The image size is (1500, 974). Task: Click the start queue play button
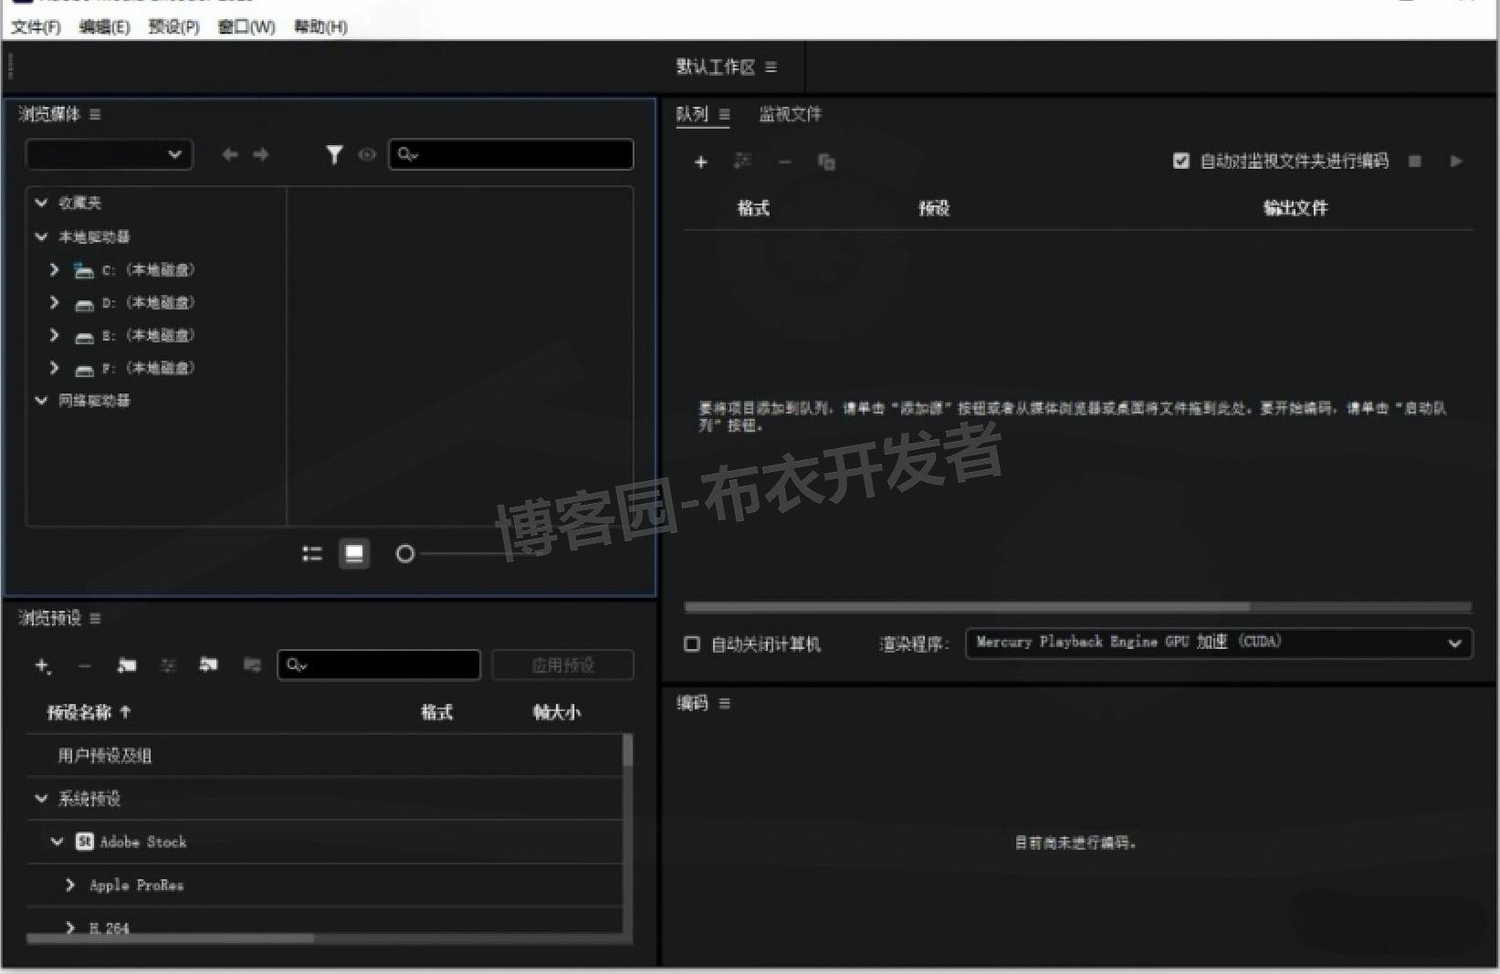point(1457,162)
